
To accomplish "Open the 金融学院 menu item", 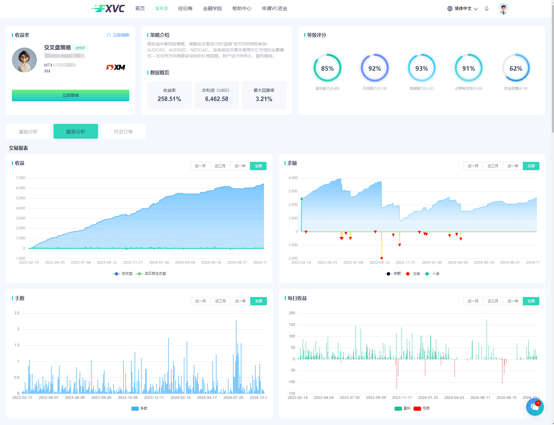I will [212, 9].
